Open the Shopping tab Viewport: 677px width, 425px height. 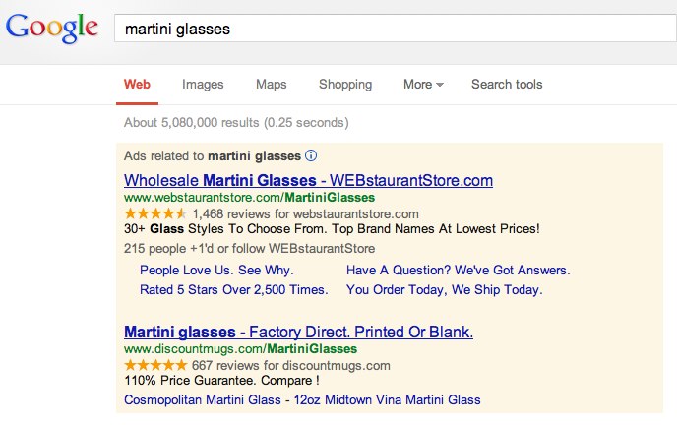click(345, 85)
